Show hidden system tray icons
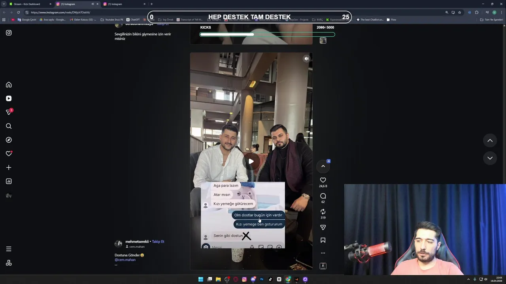 coord(468,279)
